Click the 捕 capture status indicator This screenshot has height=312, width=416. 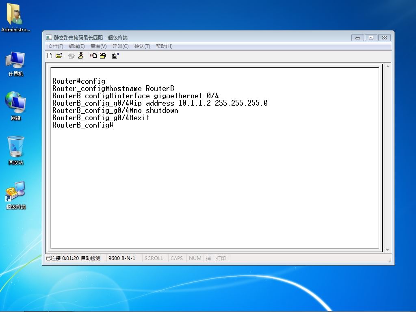(208, 258)
